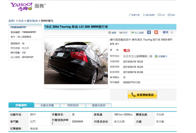The image size is (196, 133).
Task: Click the price text 電洽
Action: tap(126, 51)
